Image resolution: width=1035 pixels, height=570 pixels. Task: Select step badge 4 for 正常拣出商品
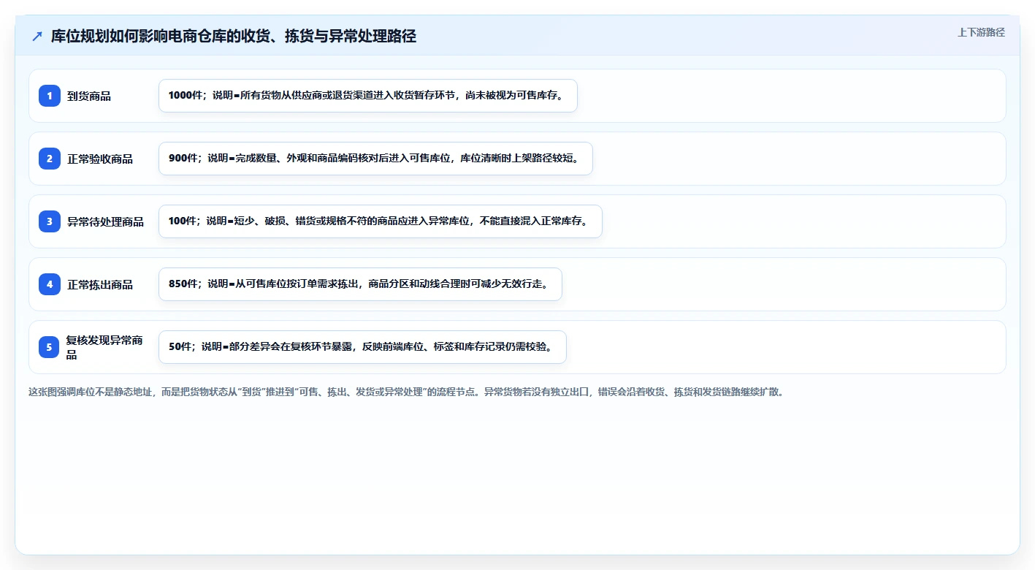tap(50, 284)
